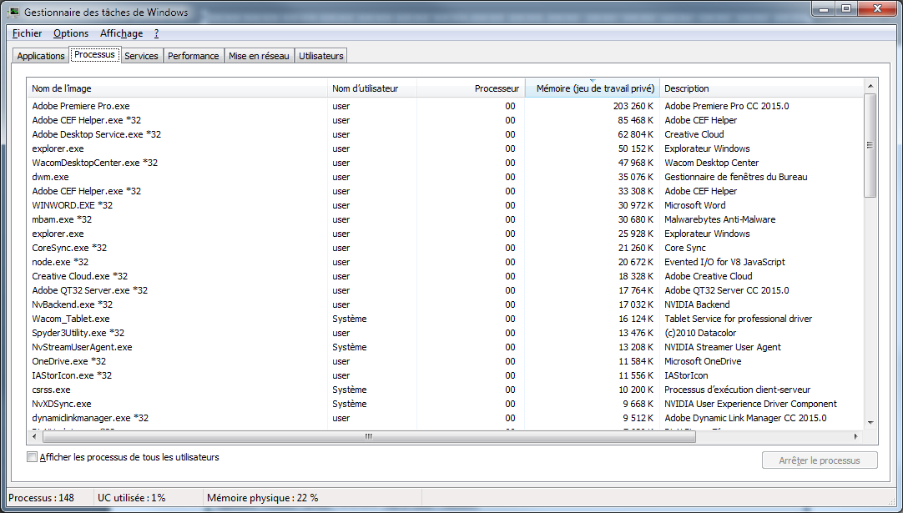Select Adobe CEF Helper.exe with 85 468 K
The image size is (903, 513).
(x=445, y=120)
